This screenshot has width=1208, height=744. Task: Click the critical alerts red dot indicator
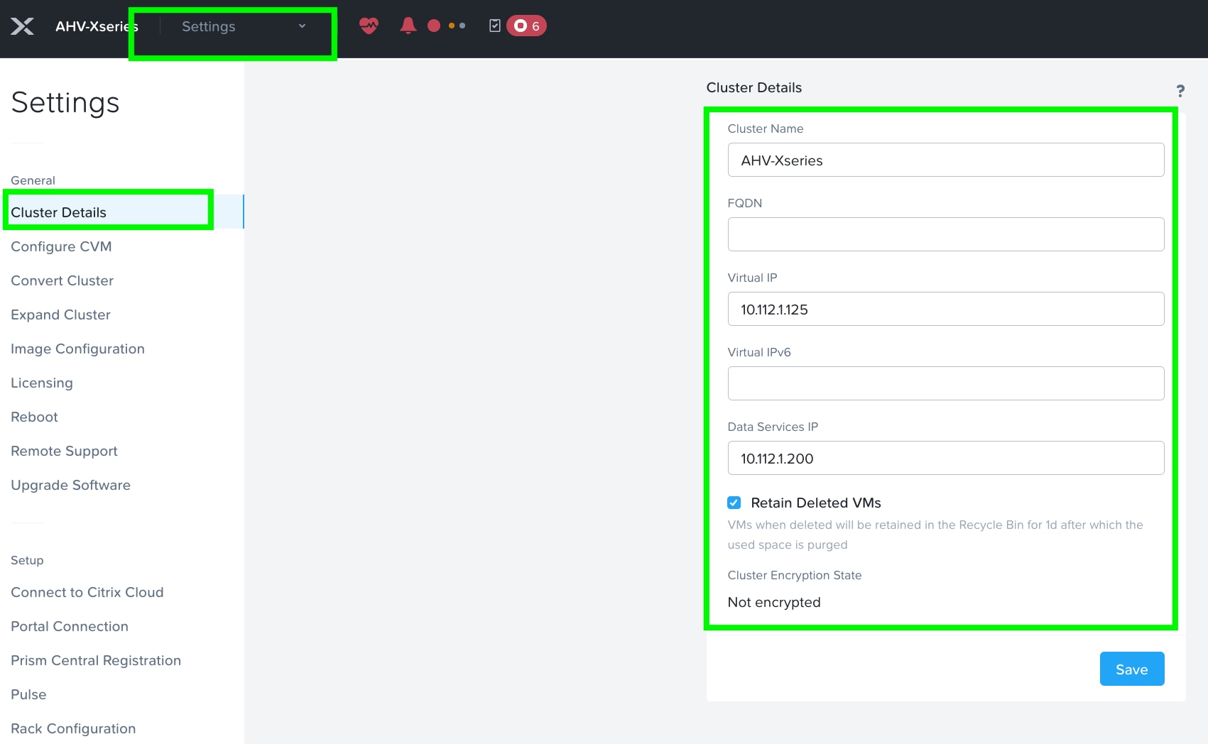click(x=432, y=26)
